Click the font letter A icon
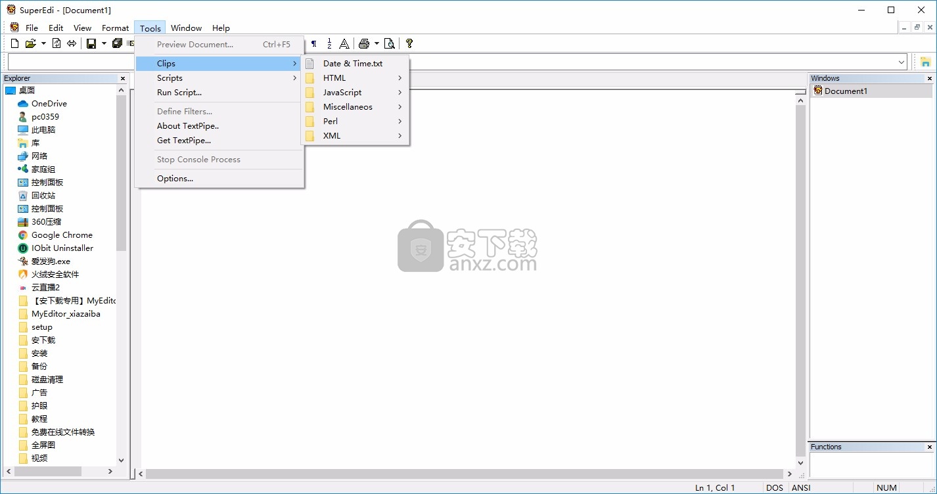Viewport: 937px width, 494px height. click(344, 43)
